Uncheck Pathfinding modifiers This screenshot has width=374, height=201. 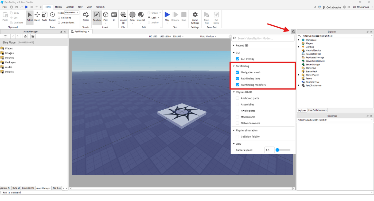click(x=237, y=85)
